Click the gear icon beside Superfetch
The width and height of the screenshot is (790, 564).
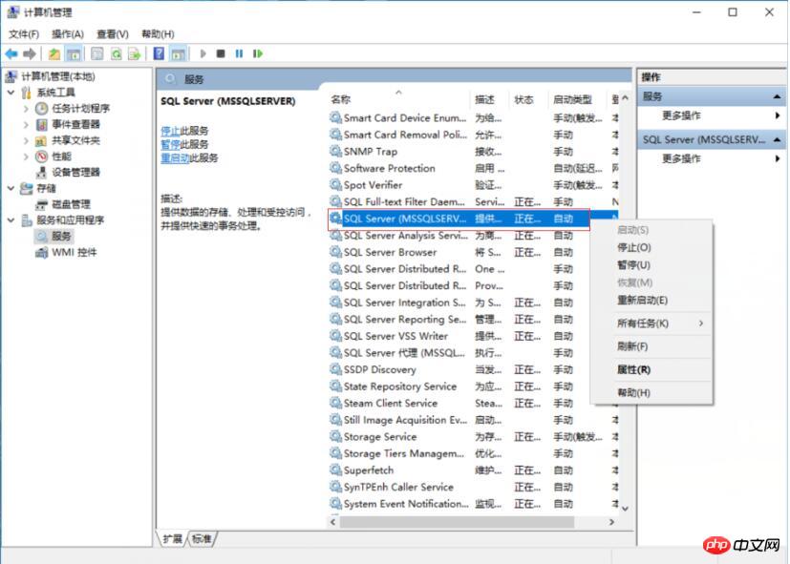click(335, 470)
